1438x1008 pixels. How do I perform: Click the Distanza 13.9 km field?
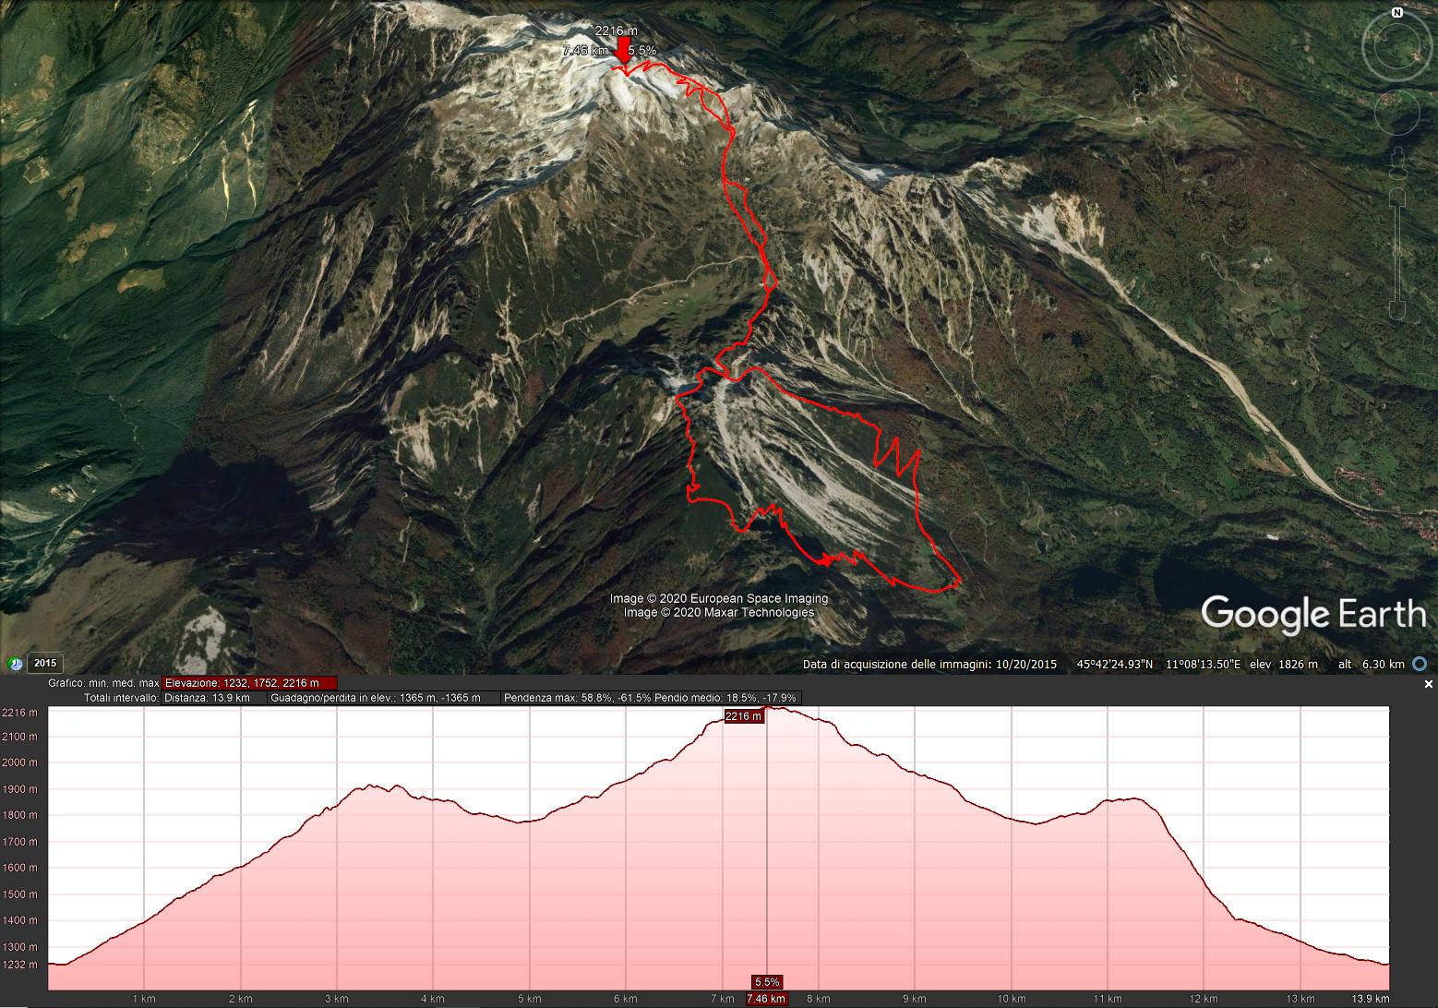click(214, 698)
